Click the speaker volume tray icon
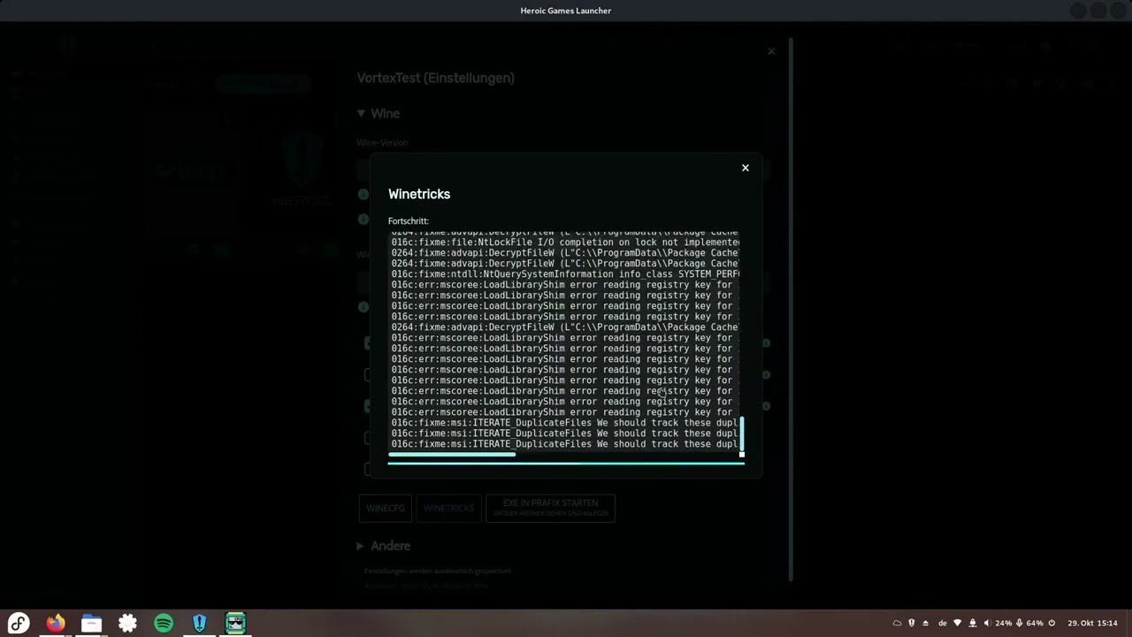This screenshot has width=1132, height=637. [x=987, y=623]
